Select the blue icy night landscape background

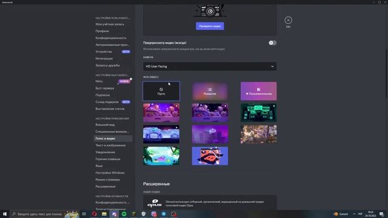[x=161, y=134]
